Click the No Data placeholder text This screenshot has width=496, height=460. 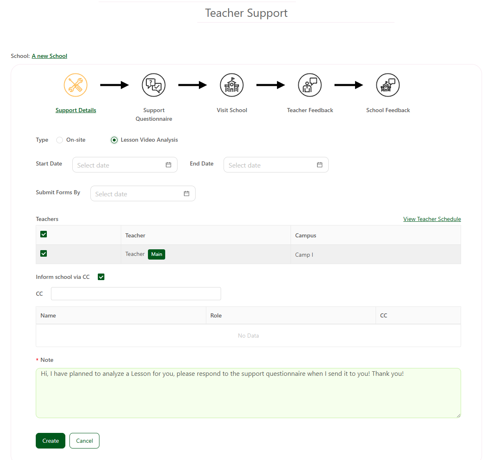coord(248,336)
